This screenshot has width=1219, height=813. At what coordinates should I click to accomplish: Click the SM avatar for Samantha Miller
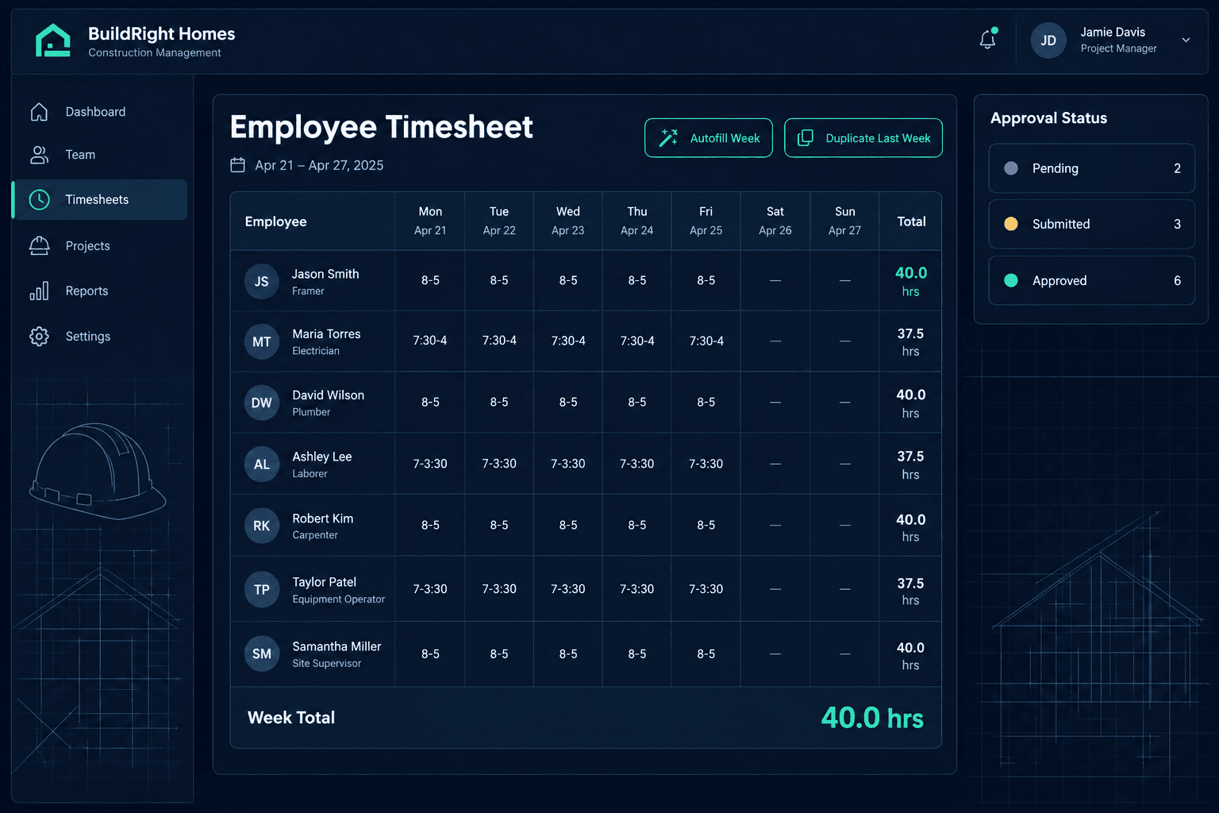tap(262, 654)
